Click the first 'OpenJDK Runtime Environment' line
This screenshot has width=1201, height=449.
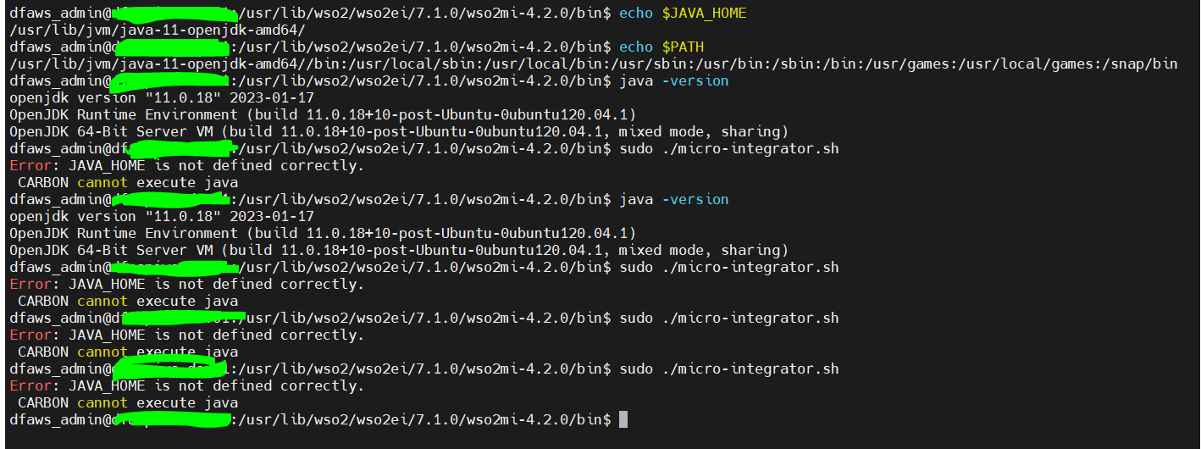323,115
